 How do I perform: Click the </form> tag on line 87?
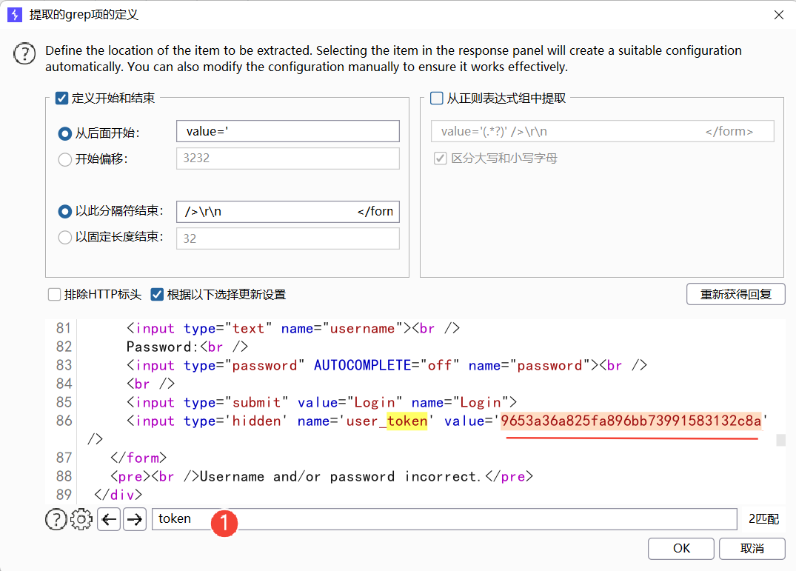point(138,458)
